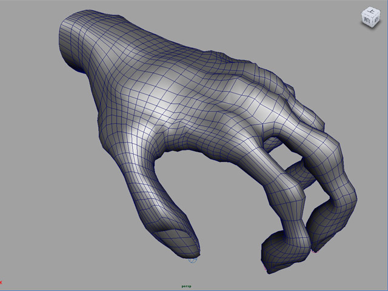Select the small blue circle below the thumb tip

coord(193,260)
